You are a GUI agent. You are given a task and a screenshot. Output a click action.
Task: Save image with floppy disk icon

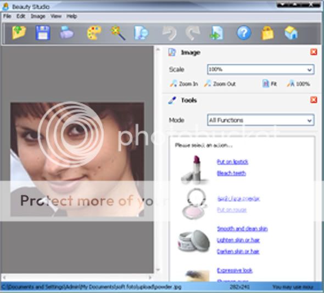43,32
